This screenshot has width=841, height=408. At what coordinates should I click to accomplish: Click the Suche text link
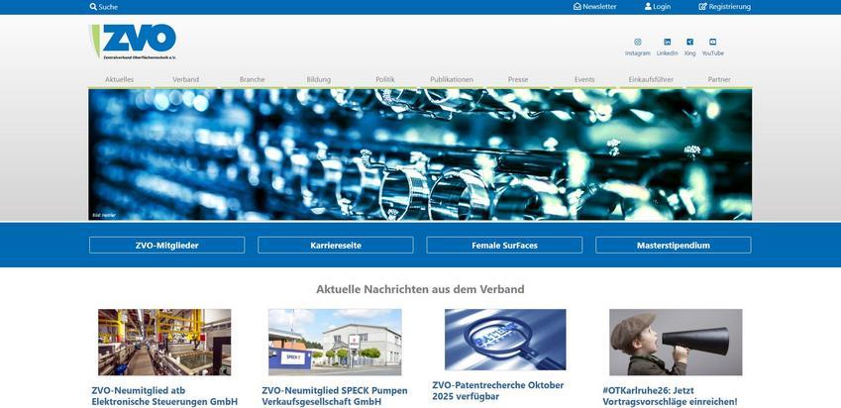coord(108,7)
